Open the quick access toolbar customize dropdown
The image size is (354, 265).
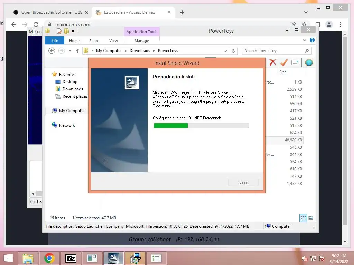click(x=73, y=31)
